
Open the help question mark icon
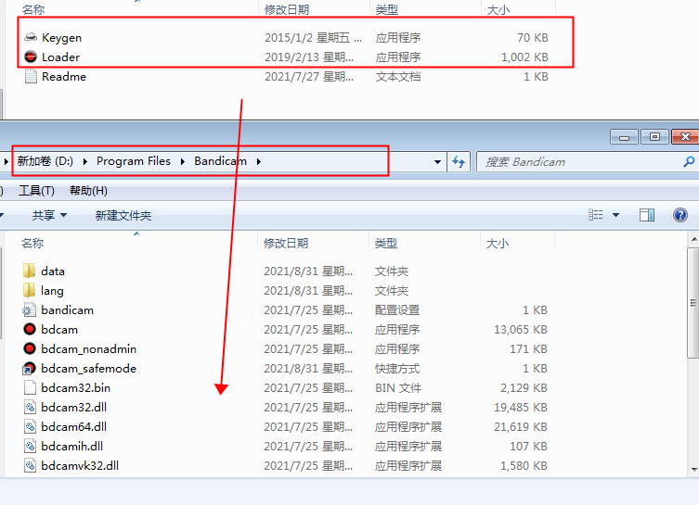[680, 215]
